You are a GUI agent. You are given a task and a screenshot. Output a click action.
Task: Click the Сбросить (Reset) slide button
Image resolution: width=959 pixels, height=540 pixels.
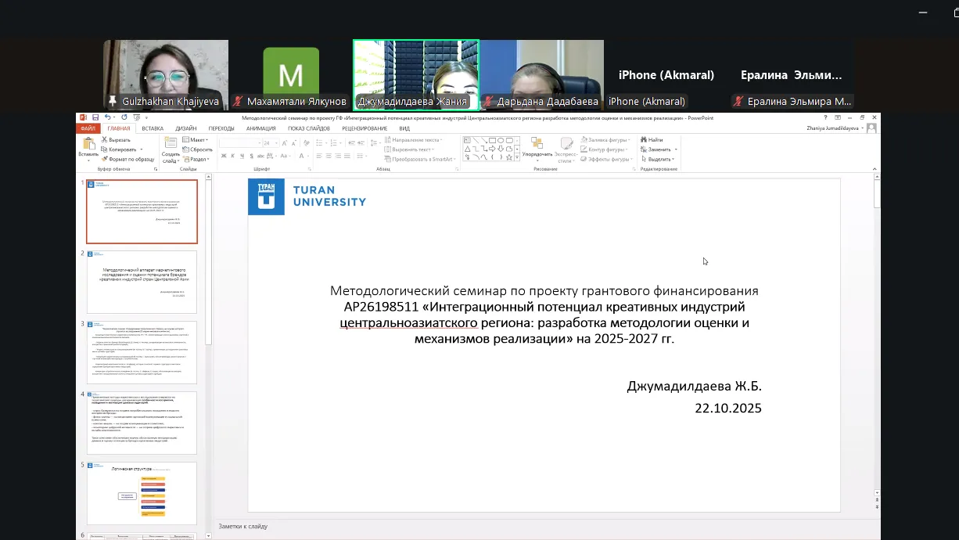(x=197, y=149)
